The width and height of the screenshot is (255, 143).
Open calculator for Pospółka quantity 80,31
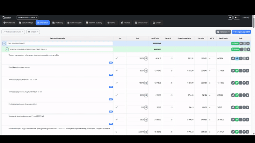tap(146, 71)
